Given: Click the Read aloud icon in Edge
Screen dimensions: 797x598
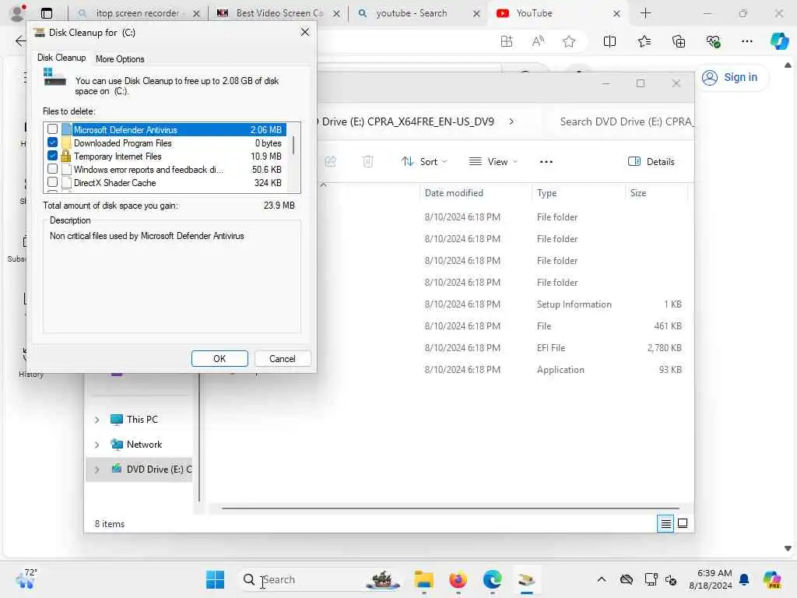Looking at the screenshot, I should 538,42.
